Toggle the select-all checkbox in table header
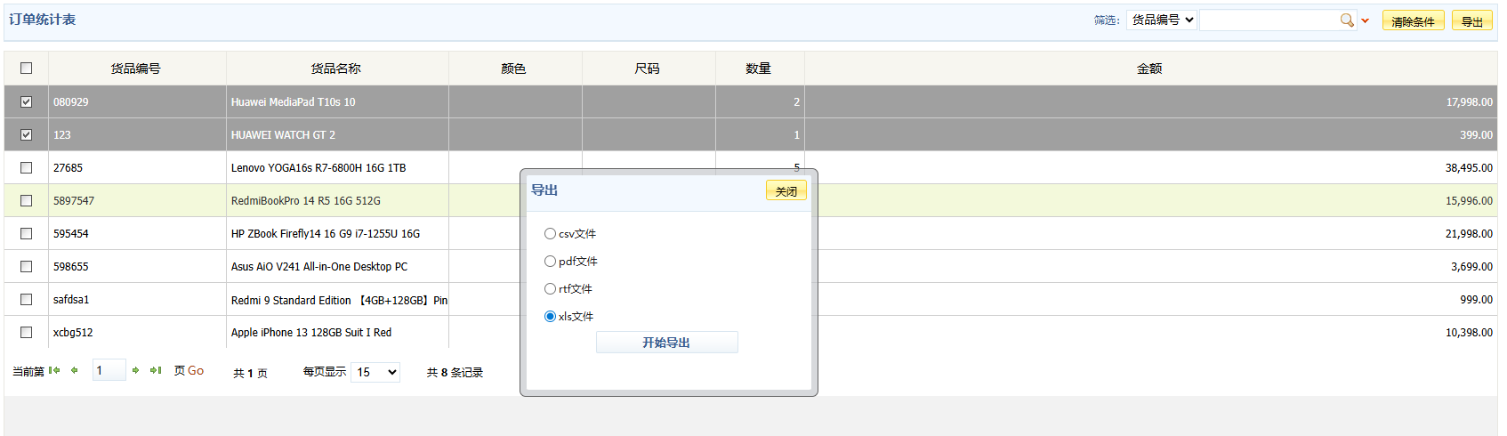This screenshot has height=436, width=1507. 26,69
